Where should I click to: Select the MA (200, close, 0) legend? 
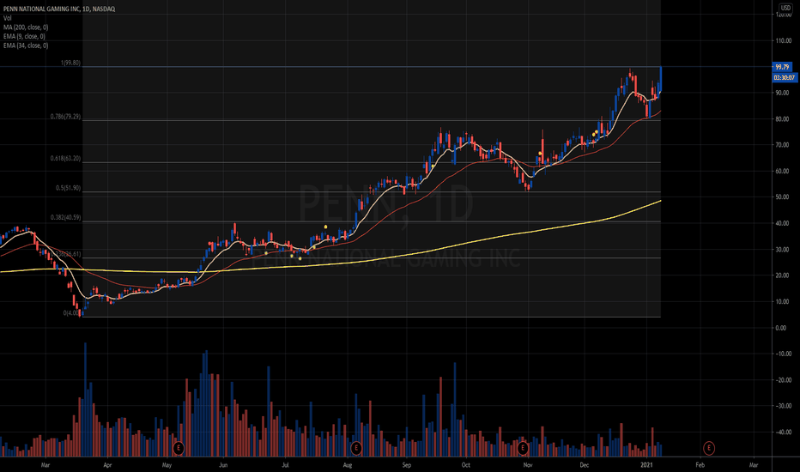tap(26, 27)
